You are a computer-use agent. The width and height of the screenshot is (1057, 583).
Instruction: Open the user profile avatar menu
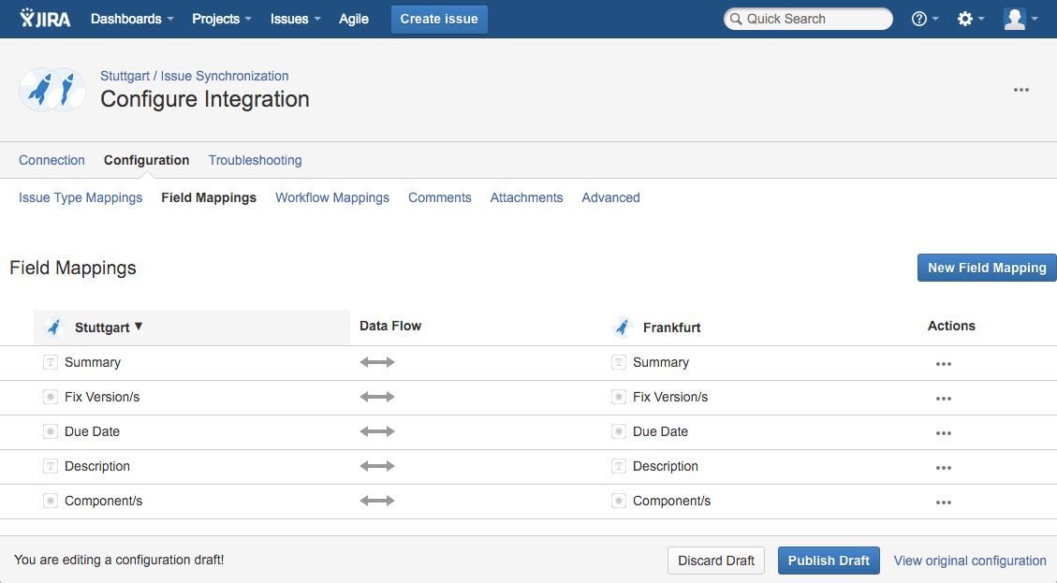click(x=1020, y=19)
